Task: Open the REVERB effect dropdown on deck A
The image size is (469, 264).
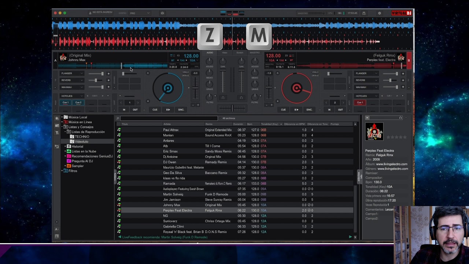Action: click(x=71, y=80)
